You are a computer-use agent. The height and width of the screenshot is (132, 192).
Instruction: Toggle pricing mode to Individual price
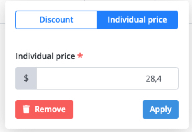(137, 20)
